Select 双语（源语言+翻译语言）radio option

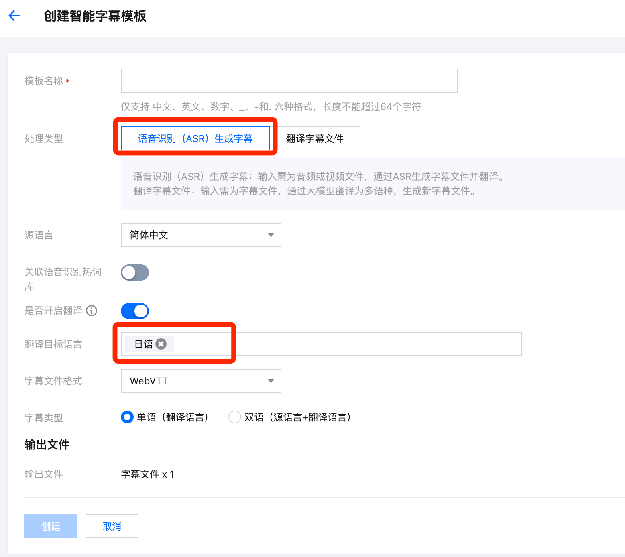pos(234,417)
